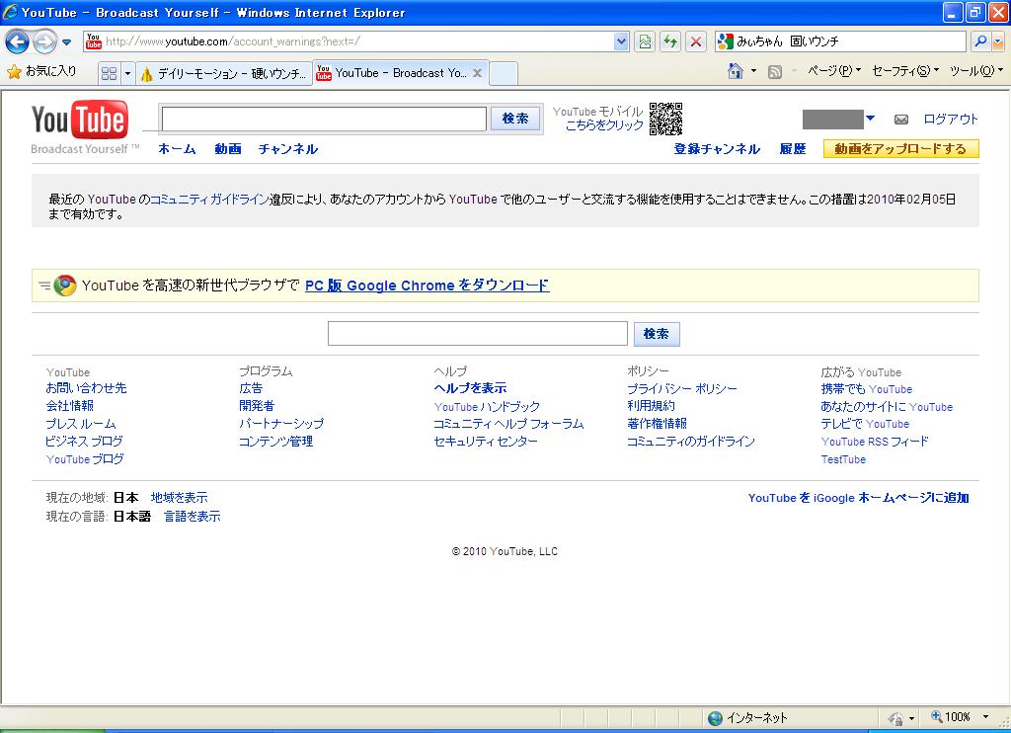
Task: Click the browser Back arrow button
Action: 17,41
